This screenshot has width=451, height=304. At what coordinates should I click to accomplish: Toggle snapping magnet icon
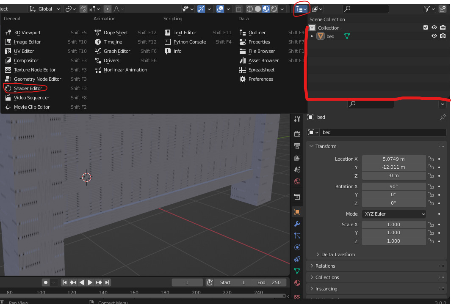pos(83,9)
